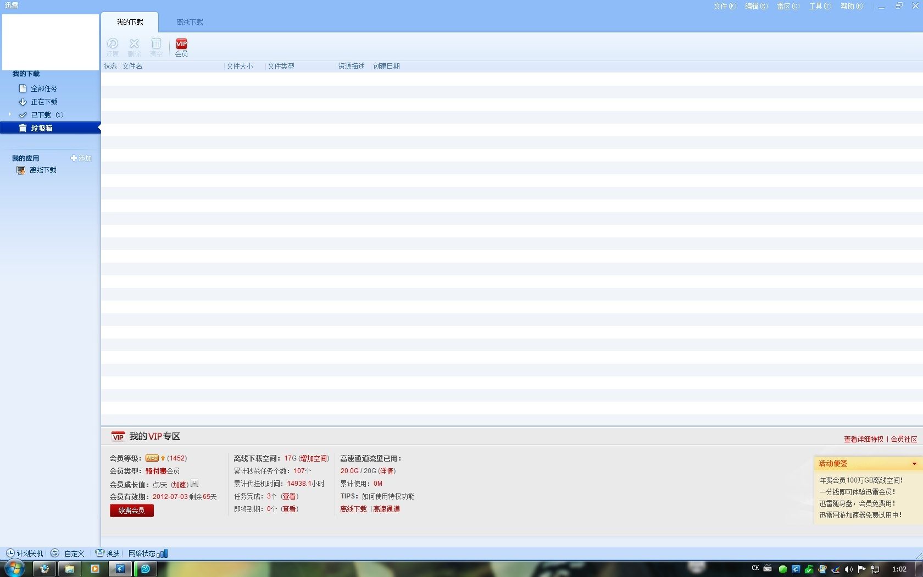Click 查看 beside 即将到期

[290, 509]
